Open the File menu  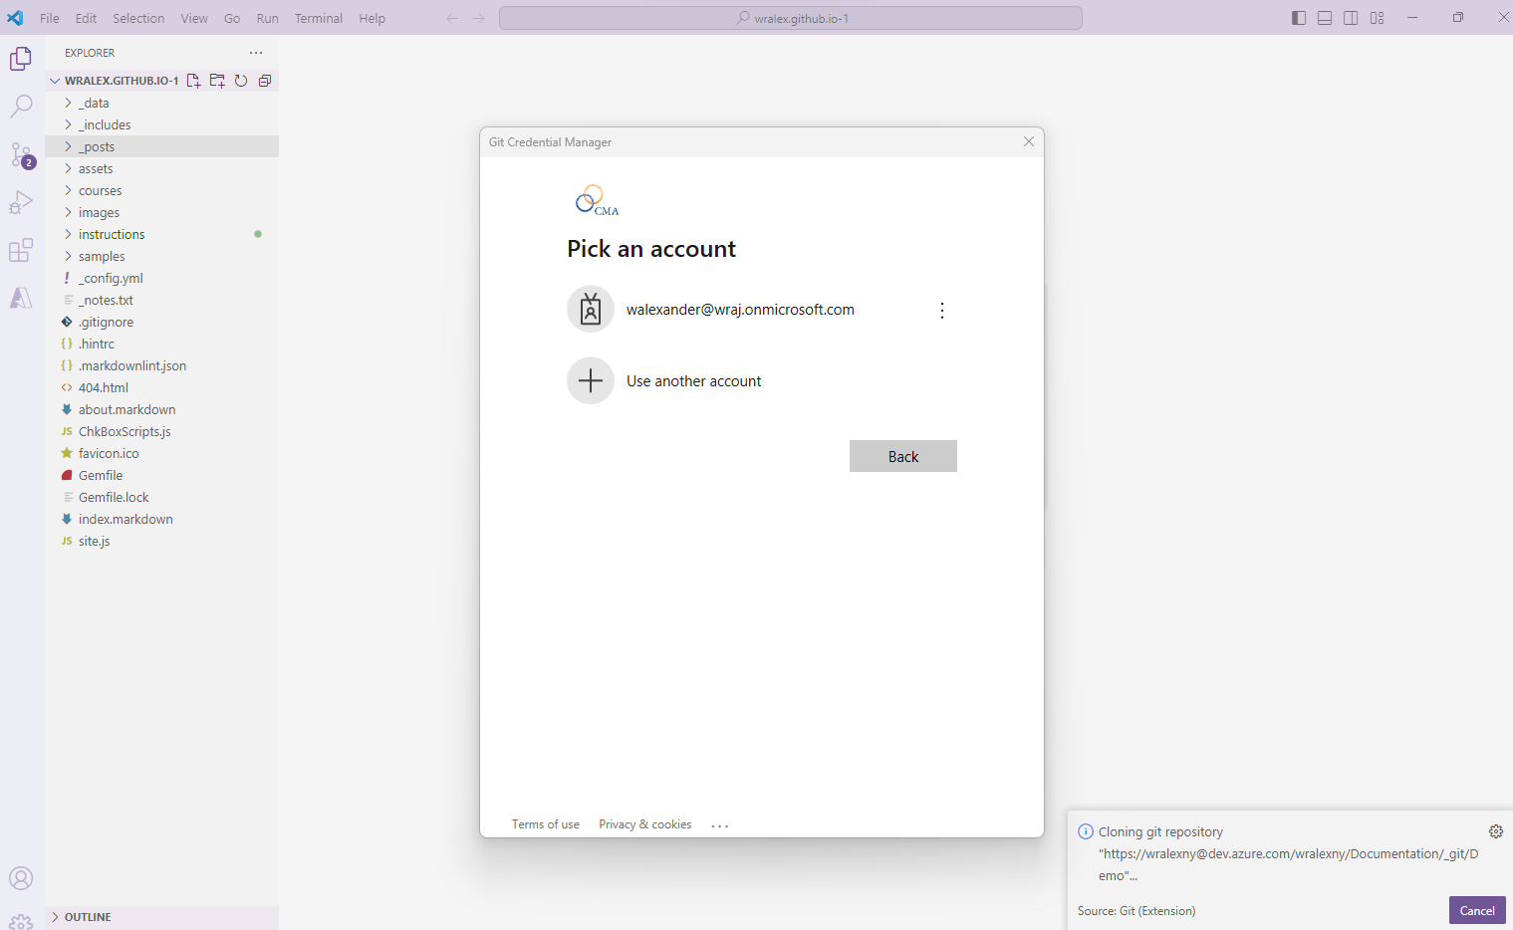(x=50, y=18)
